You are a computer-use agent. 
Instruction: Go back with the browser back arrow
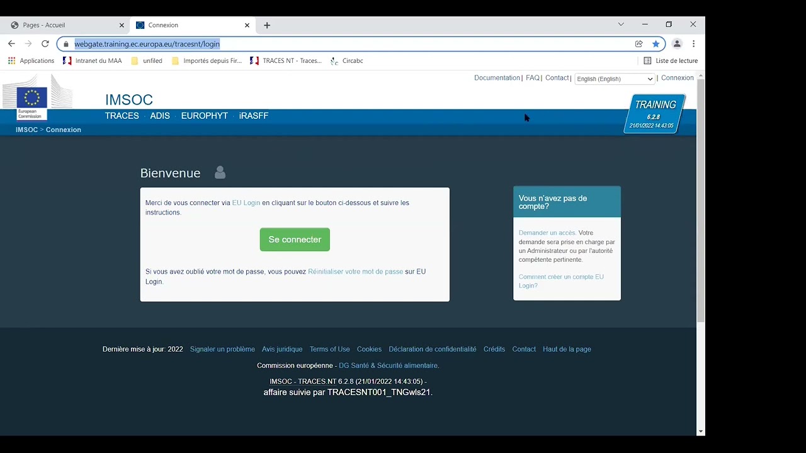(x=11, y=43)
